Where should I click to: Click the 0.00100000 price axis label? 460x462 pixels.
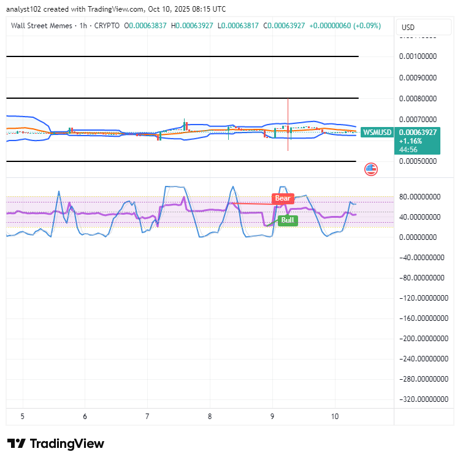(x=418, y=56)
